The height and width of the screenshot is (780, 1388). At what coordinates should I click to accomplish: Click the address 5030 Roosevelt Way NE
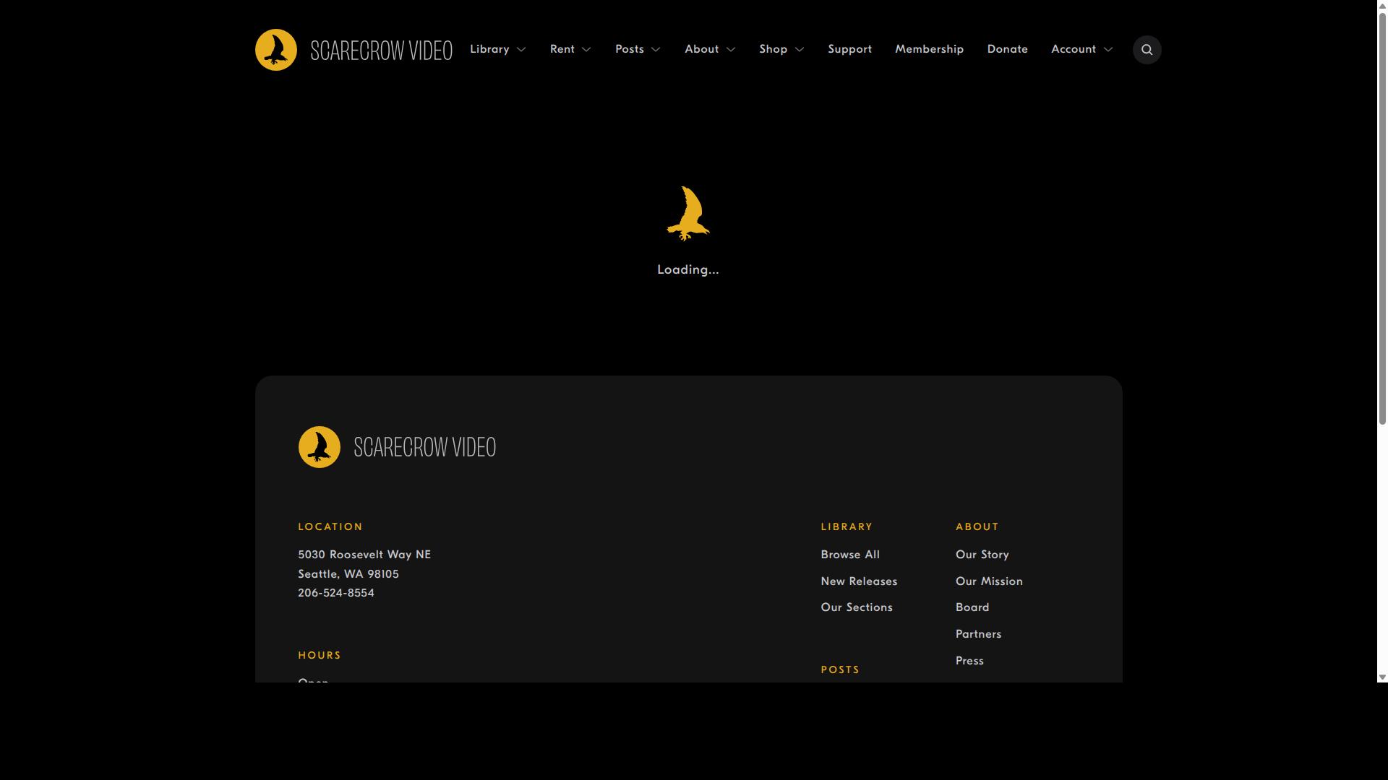[364, 555]
